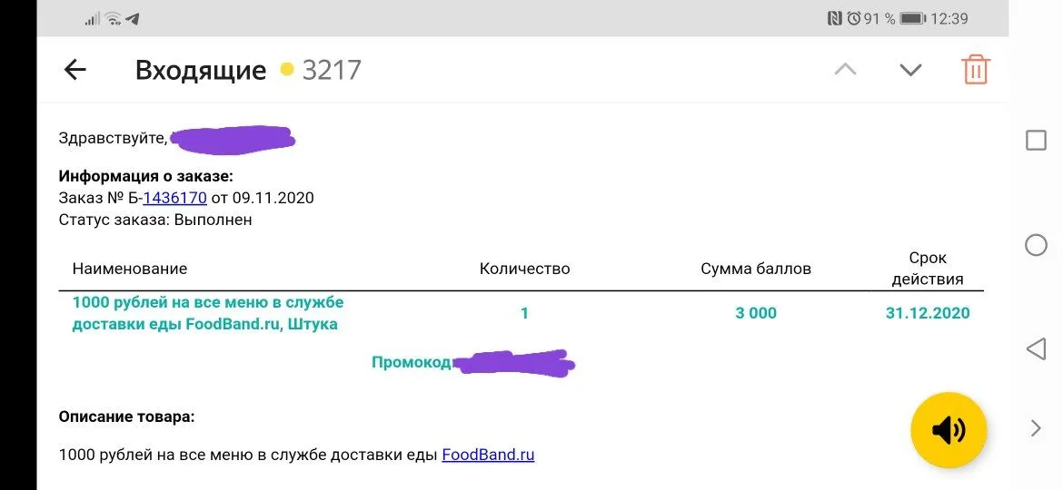The width and height of the screenshot is (1063, 490).
Task: Delete this email with trash icon
Action: tap(976, 69)
